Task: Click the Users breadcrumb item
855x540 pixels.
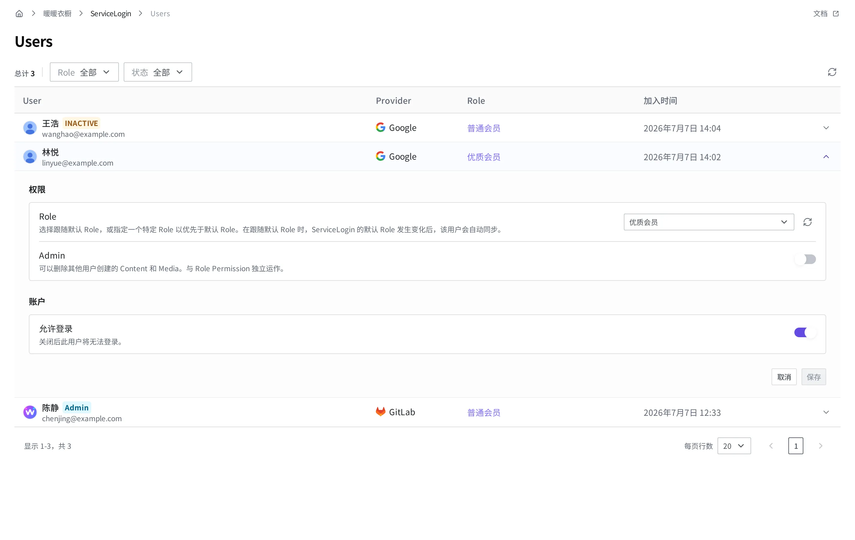Action: (160, 13)
